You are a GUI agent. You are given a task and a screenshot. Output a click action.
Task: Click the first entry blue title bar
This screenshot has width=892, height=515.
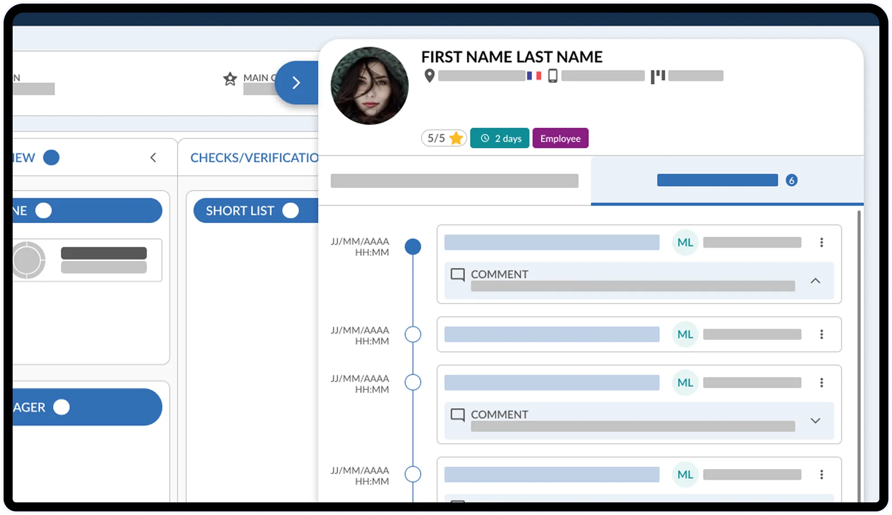tap(552, 243)
